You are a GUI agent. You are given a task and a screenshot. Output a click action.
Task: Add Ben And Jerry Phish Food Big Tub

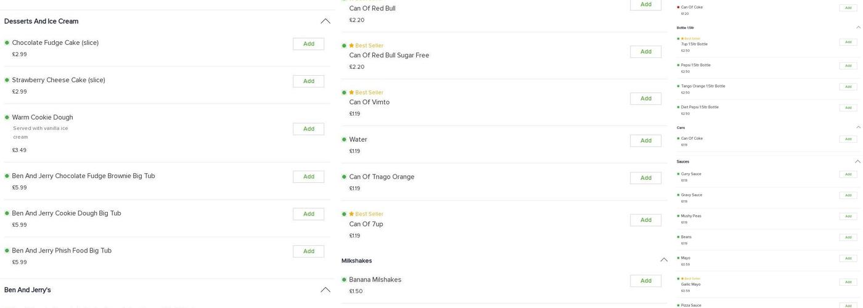pos(308,251)
